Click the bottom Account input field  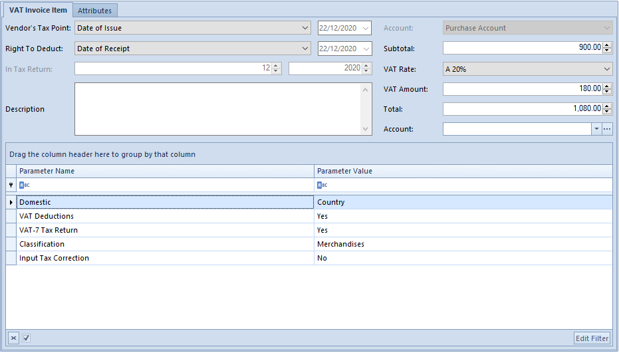517,129
